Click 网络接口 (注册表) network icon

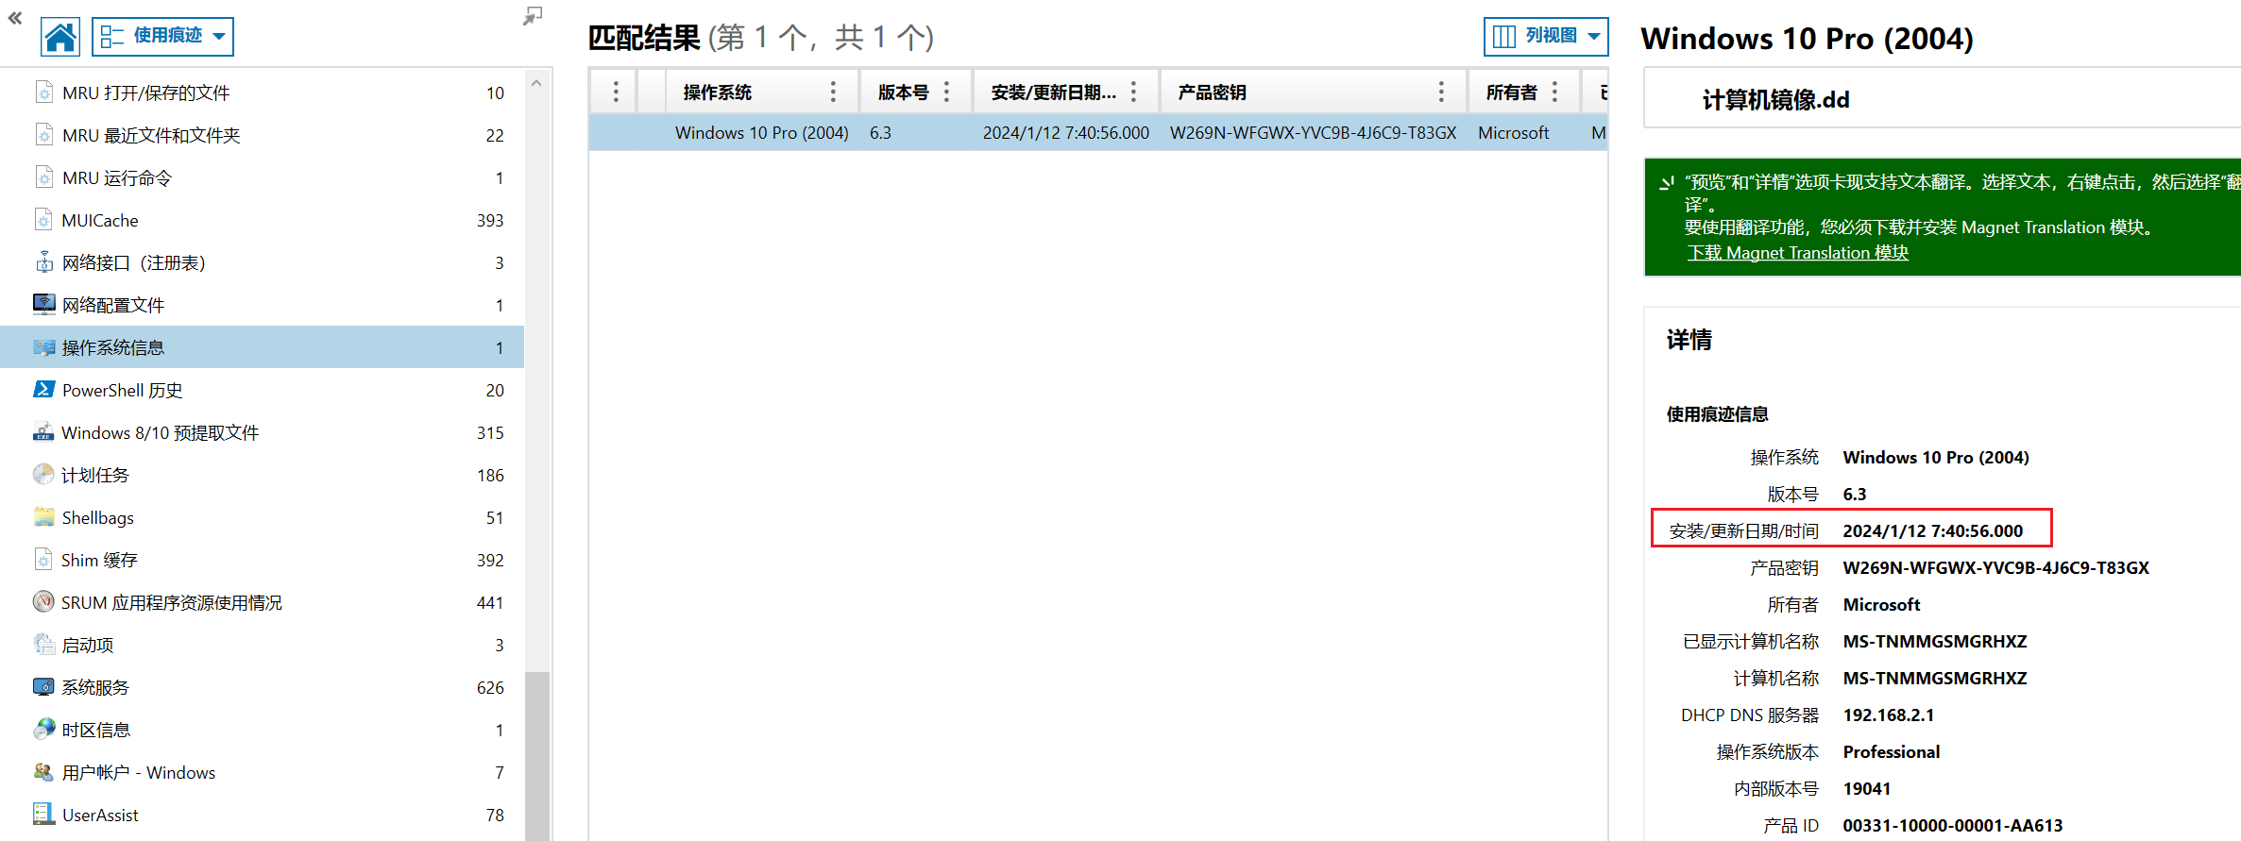[43, 262]
